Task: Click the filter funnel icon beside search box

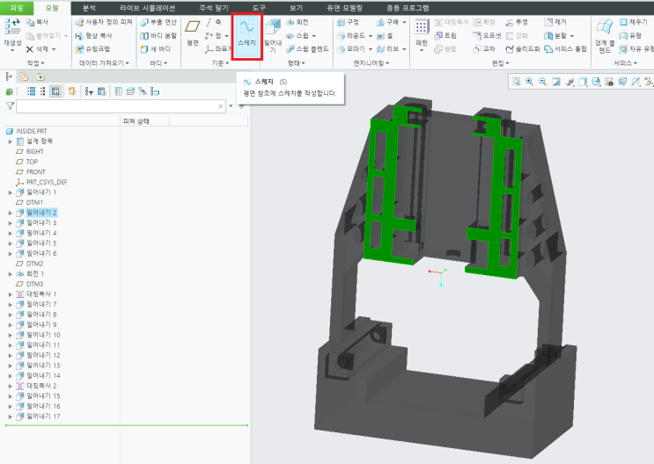Action: [x=10, y=106]
